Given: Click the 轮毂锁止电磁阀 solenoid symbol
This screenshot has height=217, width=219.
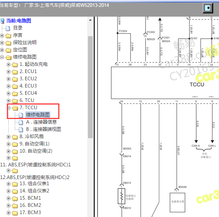Looking at the screenshot, I should click(x=122, y=196).
